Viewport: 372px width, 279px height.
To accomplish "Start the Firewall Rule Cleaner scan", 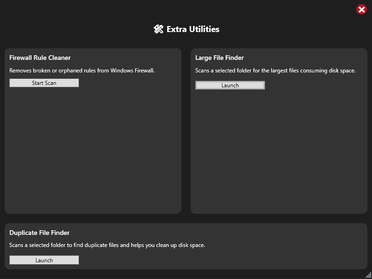I will tap(44, 83).
